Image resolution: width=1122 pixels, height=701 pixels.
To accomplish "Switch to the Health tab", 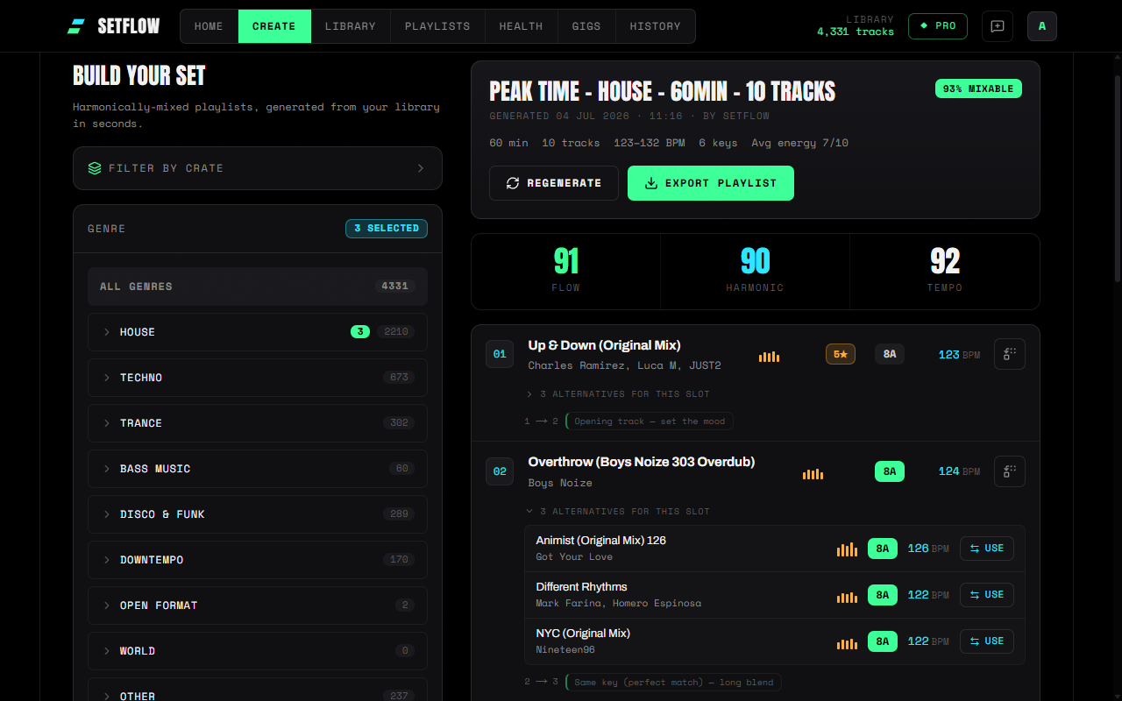I will (522, 26).
